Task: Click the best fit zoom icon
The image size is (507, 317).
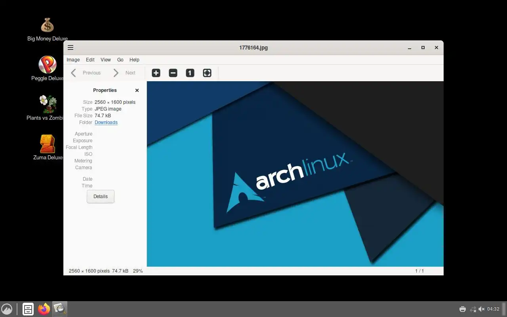Action: click(207, 73)
